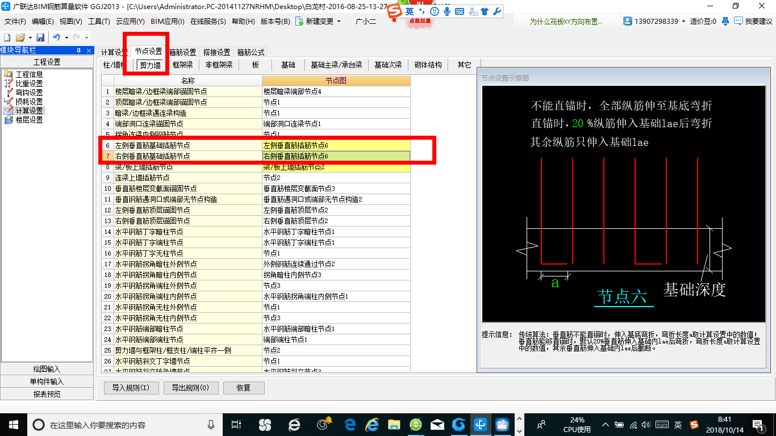Open account 13907298339 dropdown arrow
Viewport: 776px width, 436px height.
point(683,21)
